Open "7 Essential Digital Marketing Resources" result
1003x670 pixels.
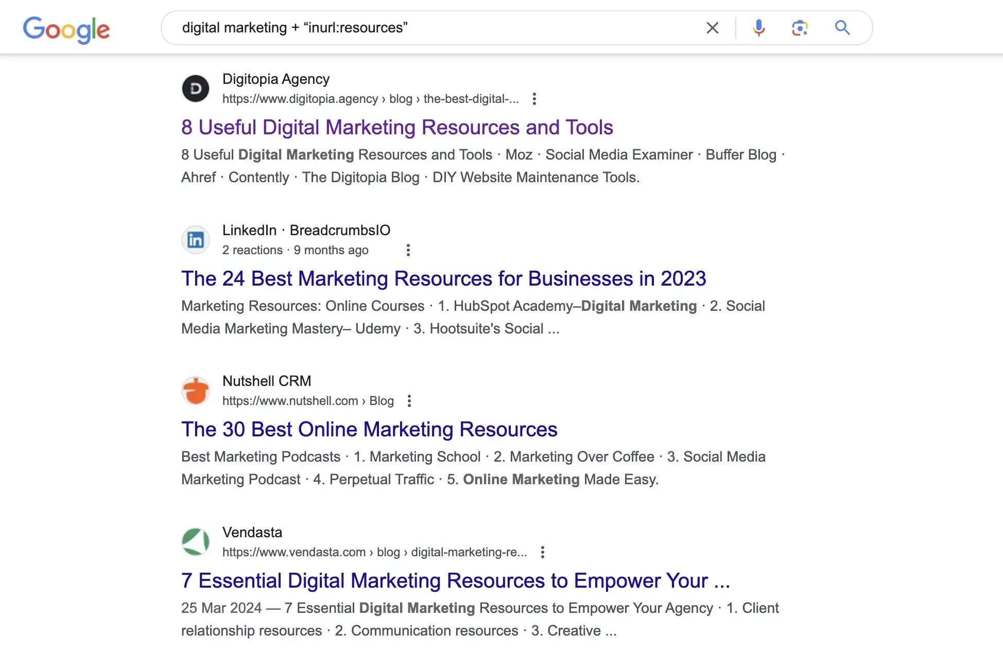point(455,581)
